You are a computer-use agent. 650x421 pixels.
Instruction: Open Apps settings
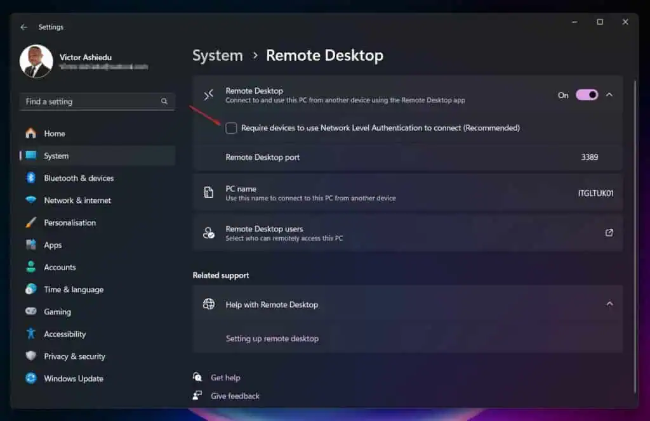pos(97,245)
